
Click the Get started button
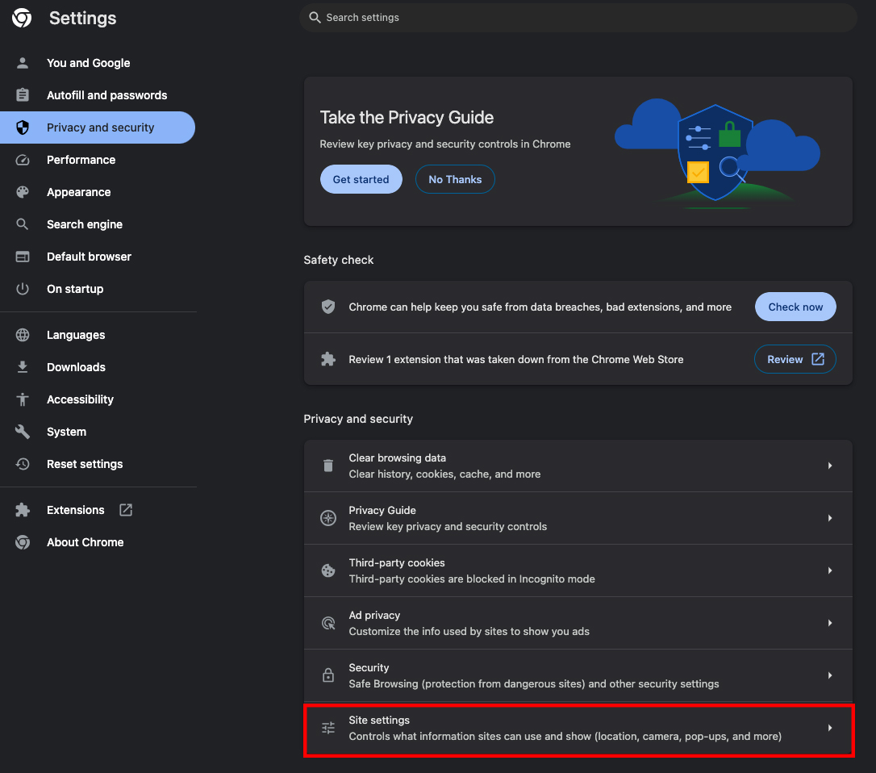pyautogui.click(x=361, y=179)
